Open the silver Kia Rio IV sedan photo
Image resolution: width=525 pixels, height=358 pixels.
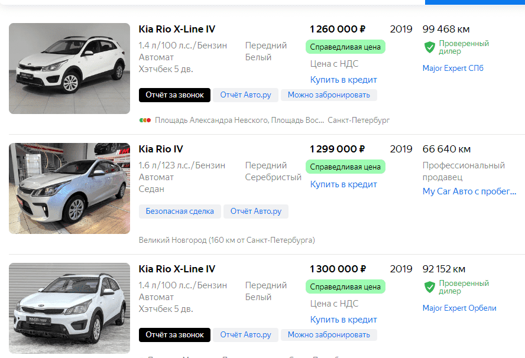click(x=69, y=188)
